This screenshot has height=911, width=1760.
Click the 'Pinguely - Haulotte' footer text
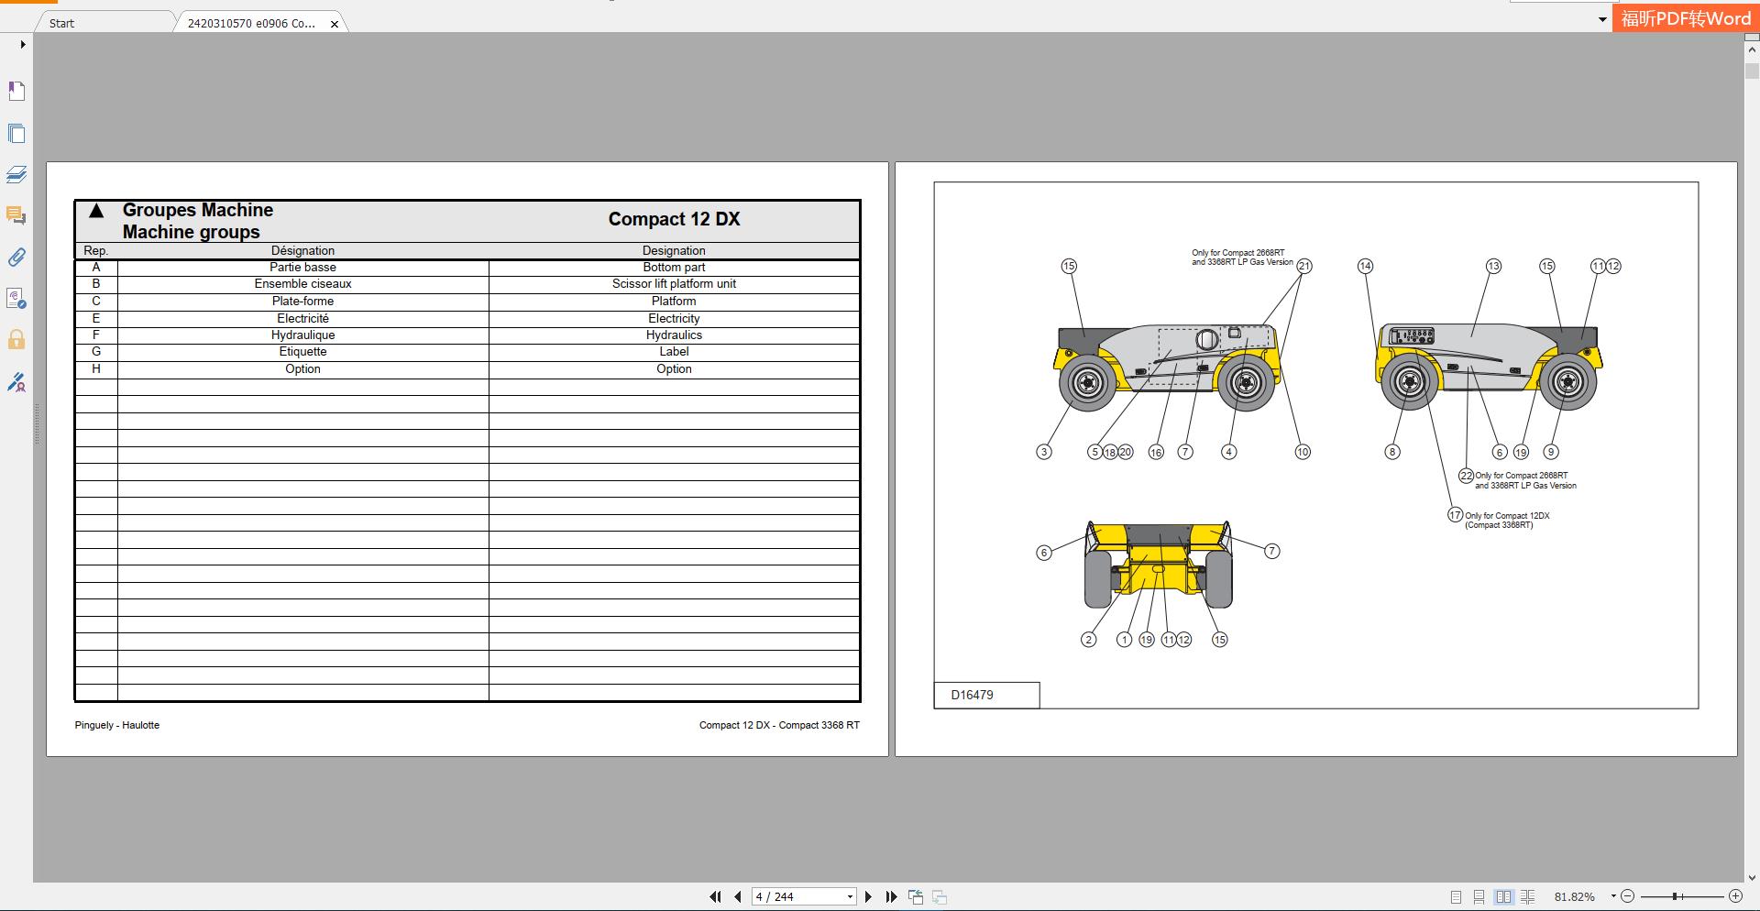(x=117, y=725)
